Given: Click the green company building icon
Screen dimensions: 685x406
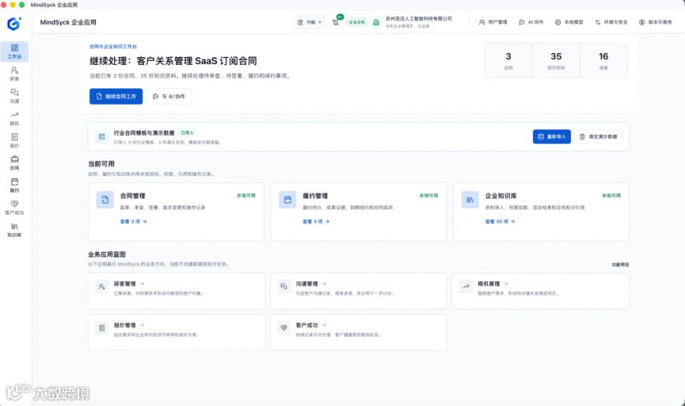Looking at the screenshot, I should pyautogui.click(x=376, y=22).
